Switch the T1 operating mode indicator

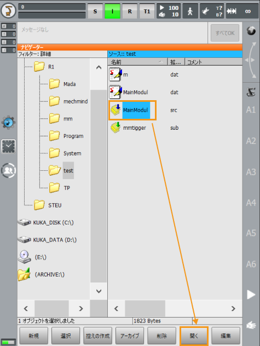[x=147, y=11]
